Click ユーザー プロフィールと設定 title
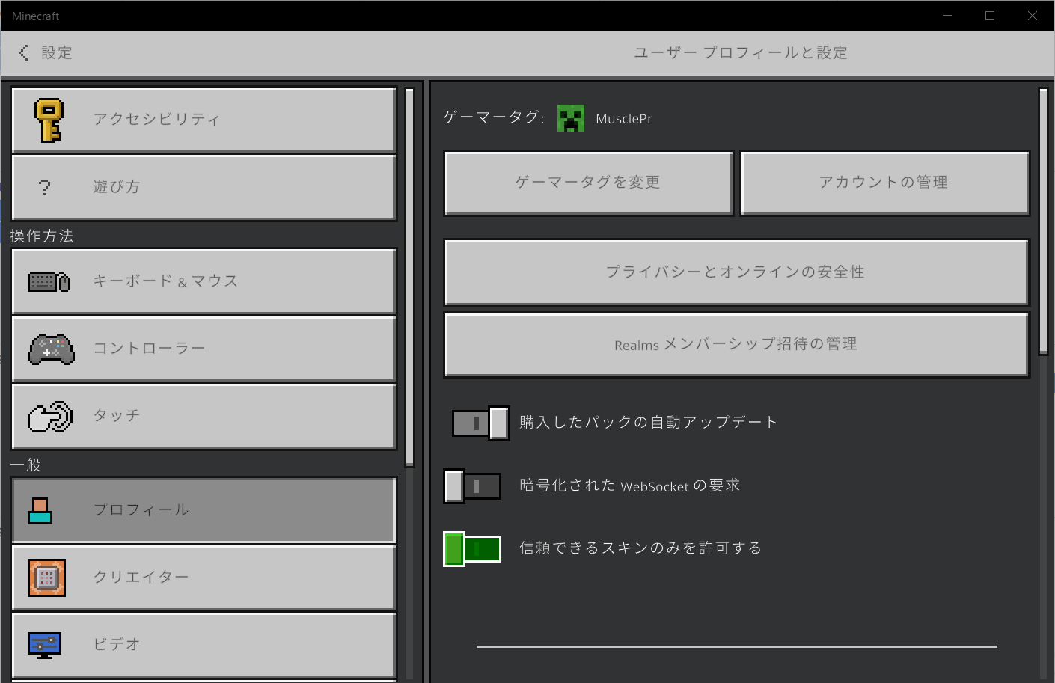This screenshot has width=1055, height=683. coord(741,52)
